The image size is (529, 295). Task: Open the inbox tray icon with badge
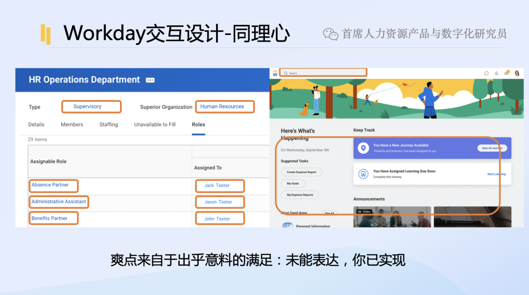click(x=506, y=73)
